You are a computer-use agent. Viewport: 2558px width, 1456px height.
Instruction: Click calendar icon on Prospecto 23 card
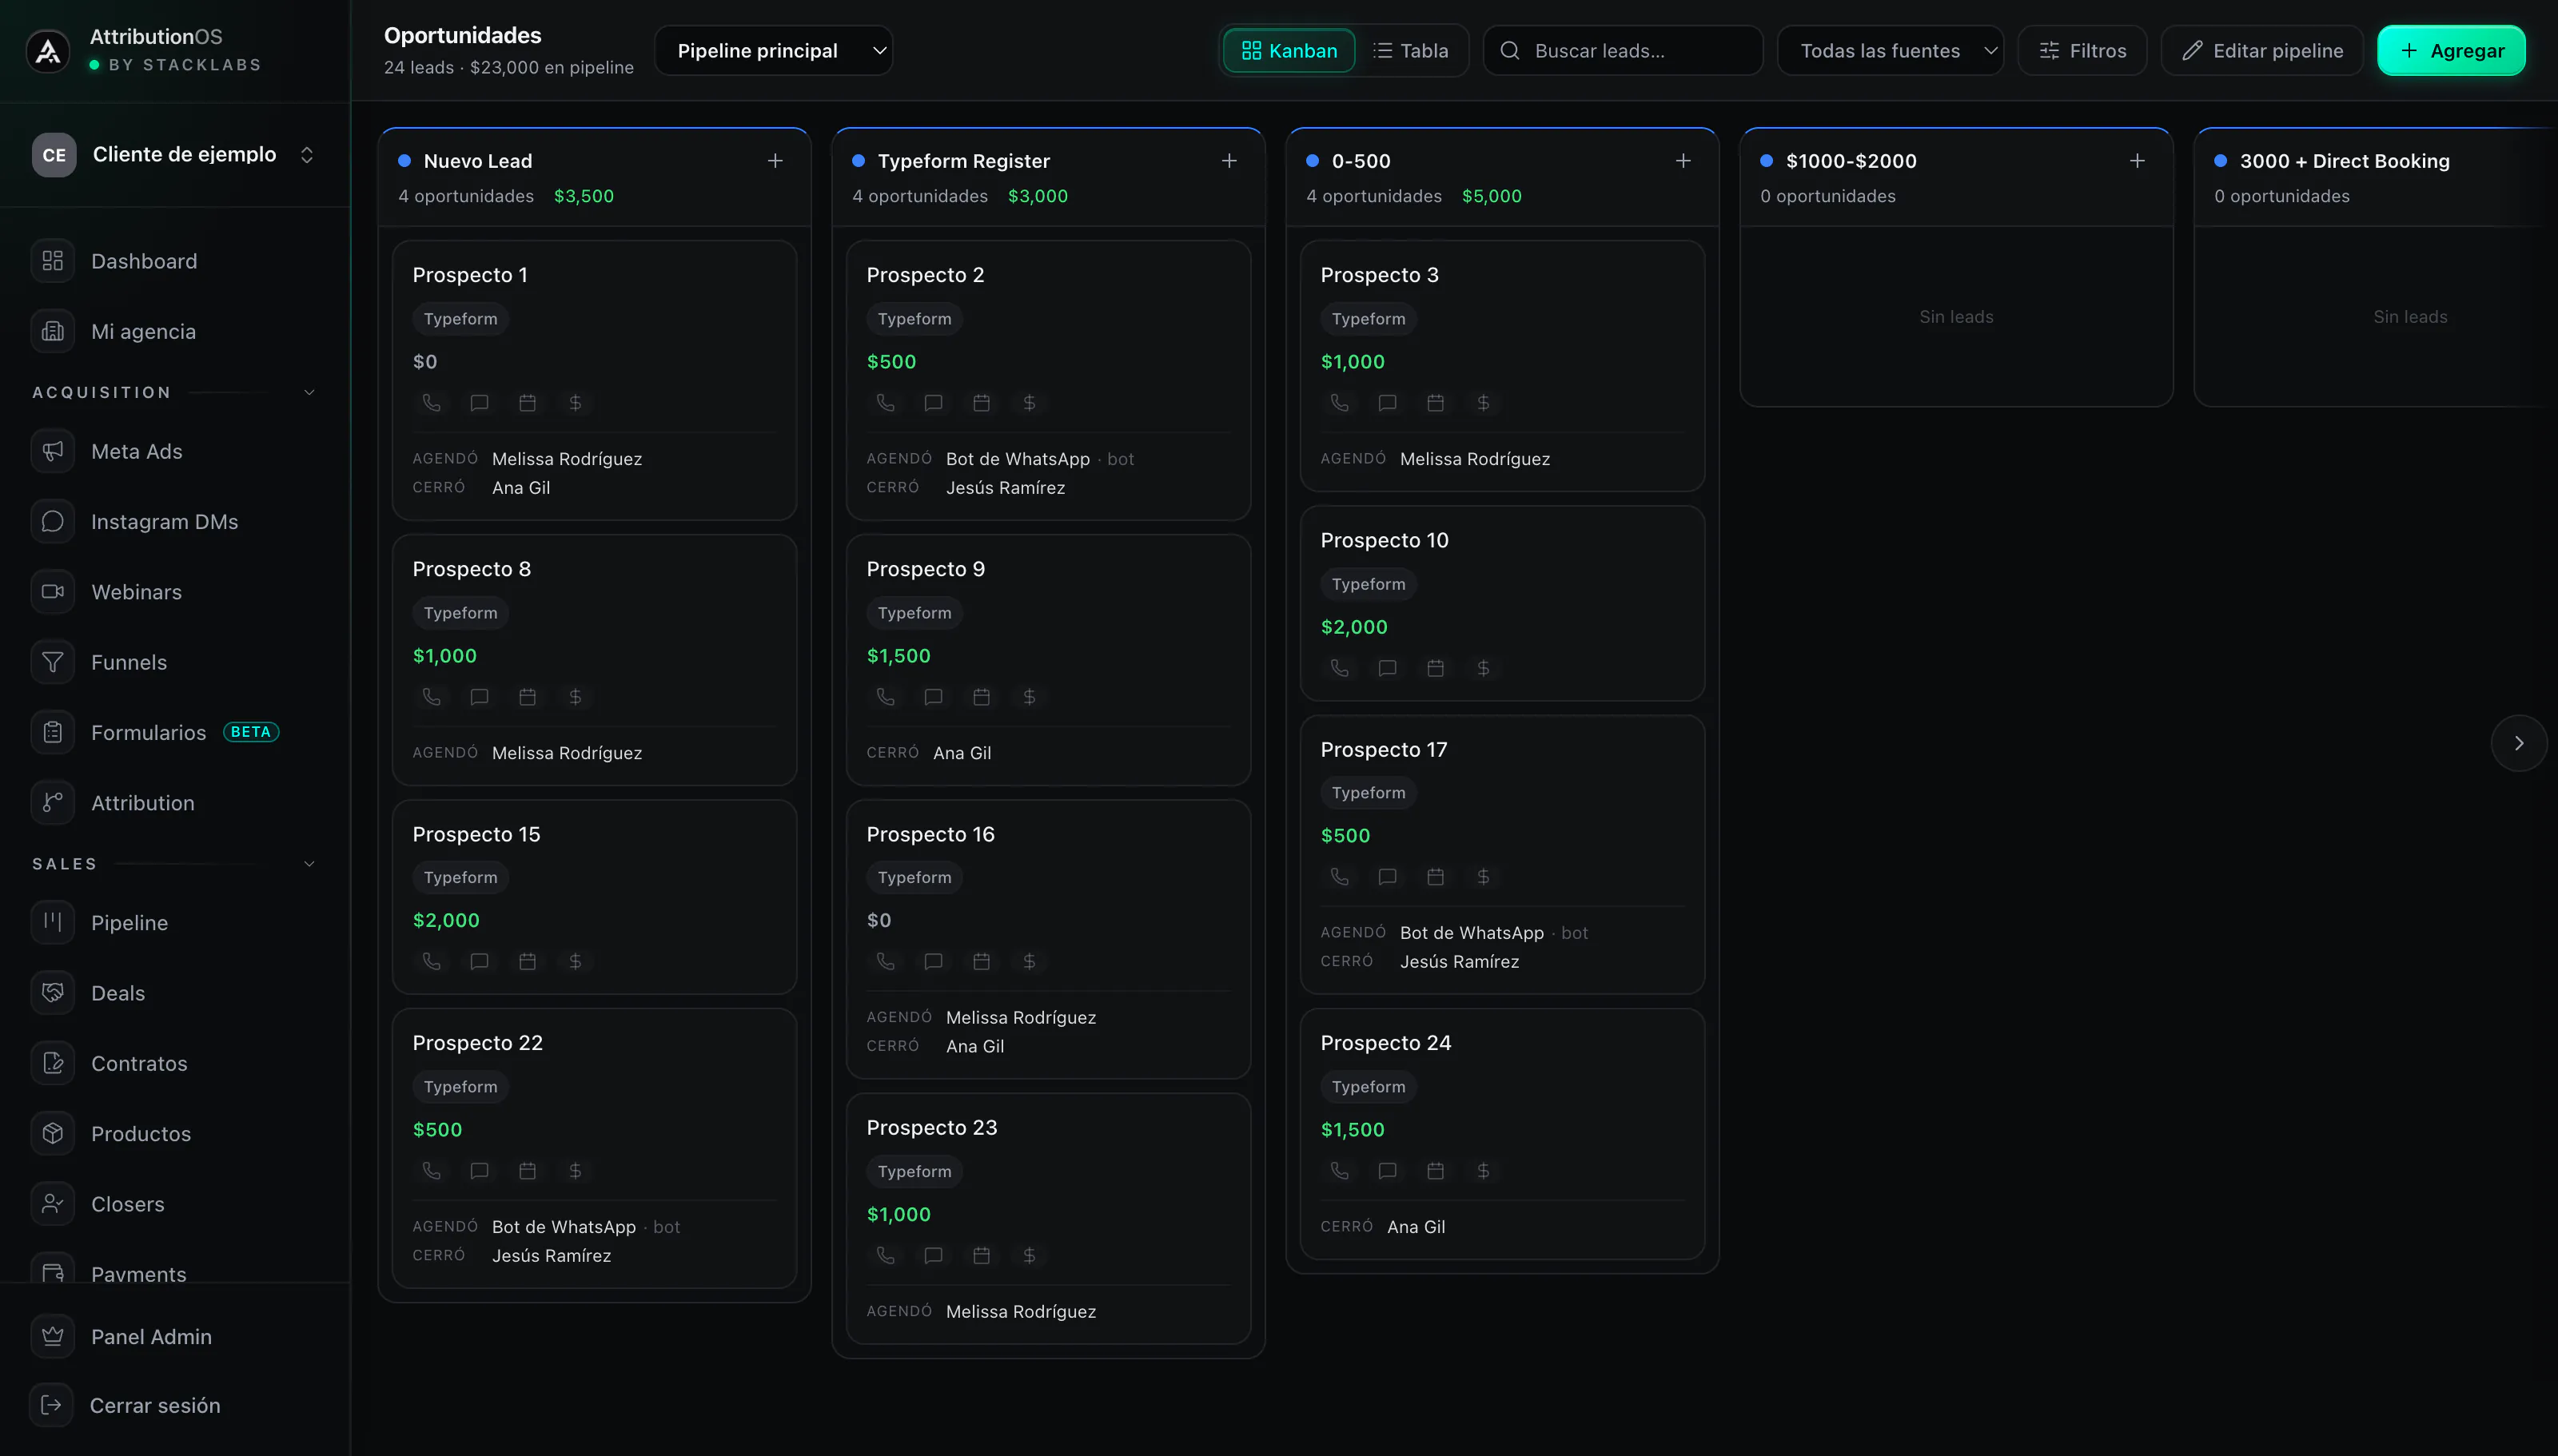pos(981,1255)
